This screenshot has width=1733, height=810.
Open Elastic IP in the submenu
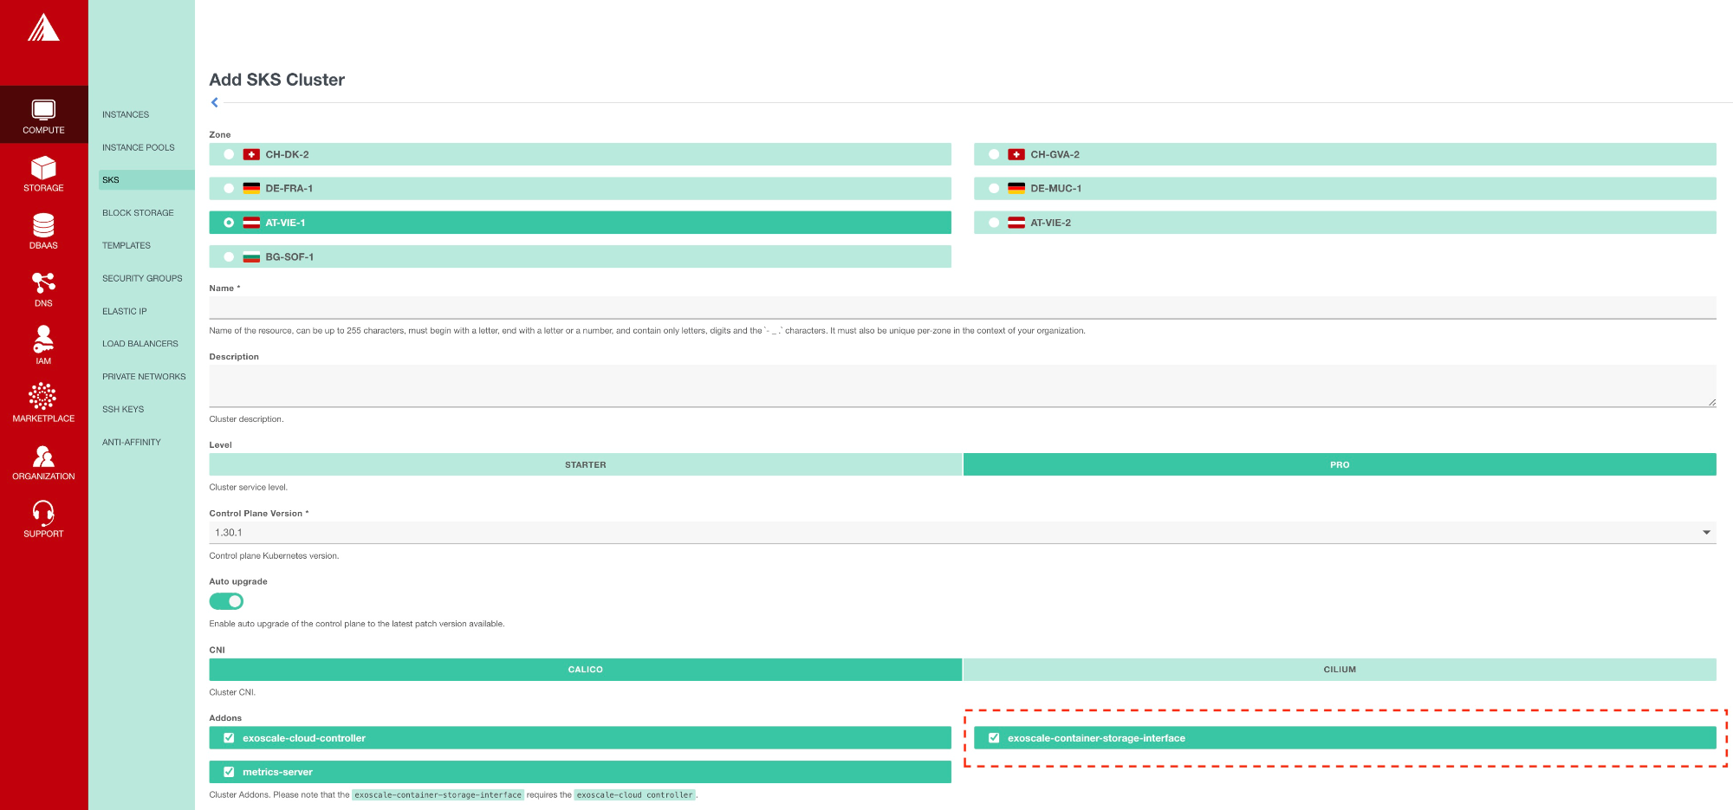(x=125, y=312)
